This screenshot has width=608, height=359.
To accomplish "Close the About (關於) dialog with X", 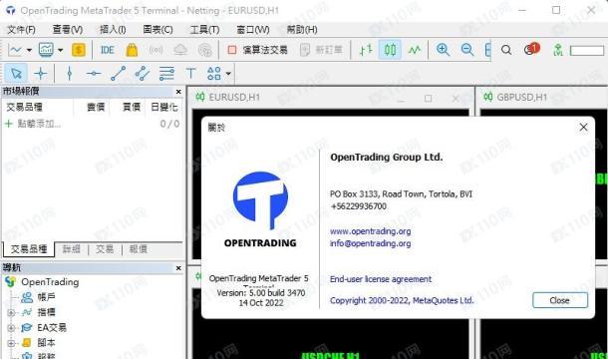I will coord(583,127).
